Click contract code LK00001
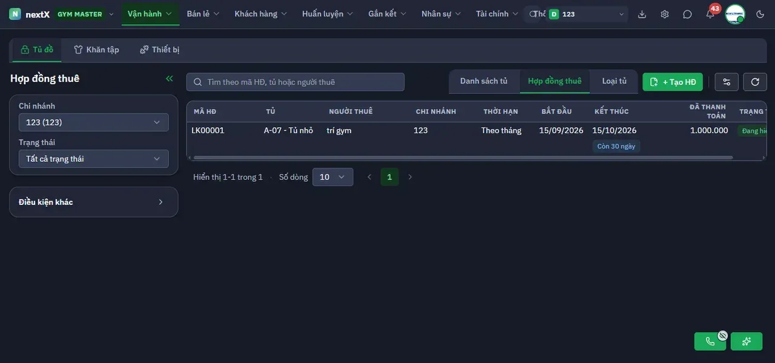 [x=208, y=130]
